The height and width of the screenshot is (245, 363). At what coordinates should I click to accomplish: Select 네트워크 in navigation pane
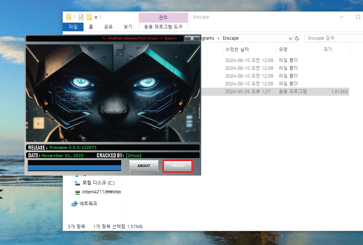(x=88, y=203)
